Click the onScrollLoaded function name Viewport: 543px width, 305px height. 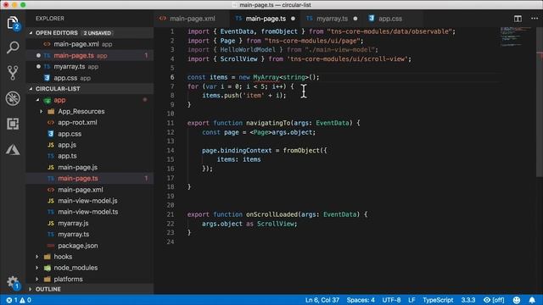coord(271,214)
